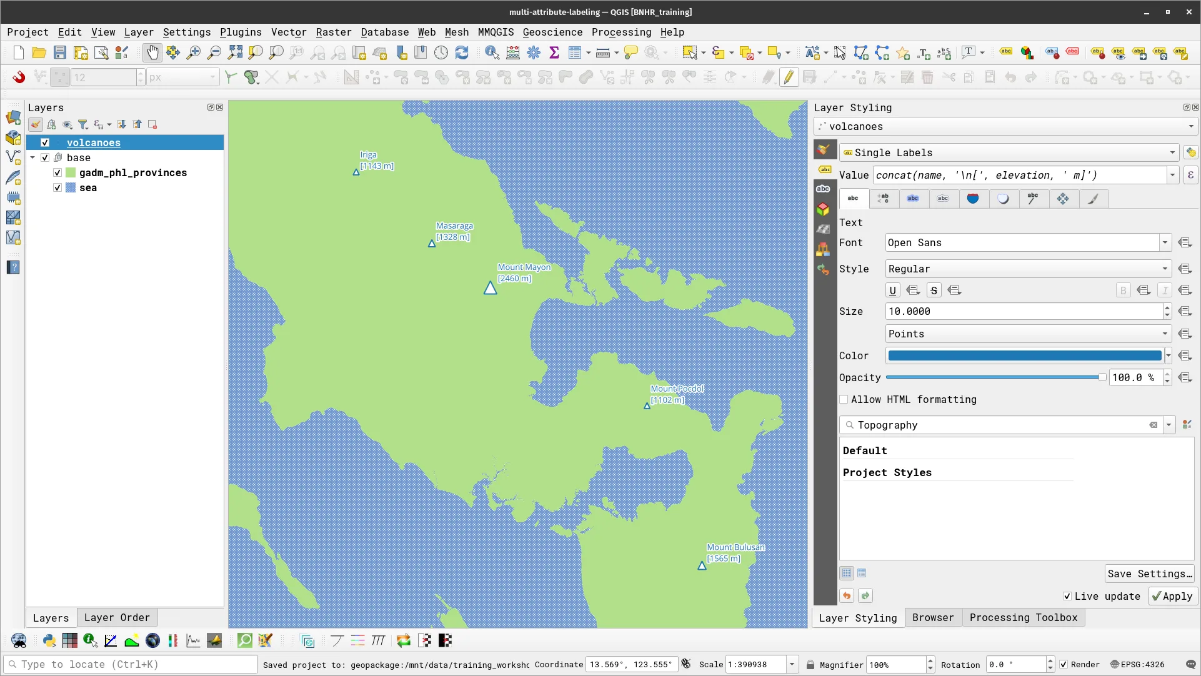Uncheck the volcanoes layer visibility

(x=45, y=143)
